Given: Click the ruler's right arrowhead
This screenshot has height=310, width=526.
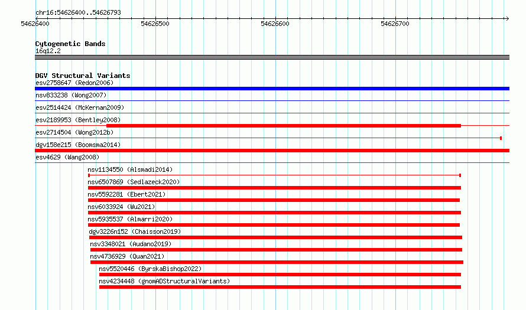Looking at the screenshot, I should (x=507, y=18).
